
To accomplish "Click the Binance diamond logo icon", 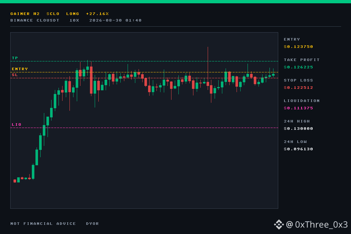I will point(279,224).
